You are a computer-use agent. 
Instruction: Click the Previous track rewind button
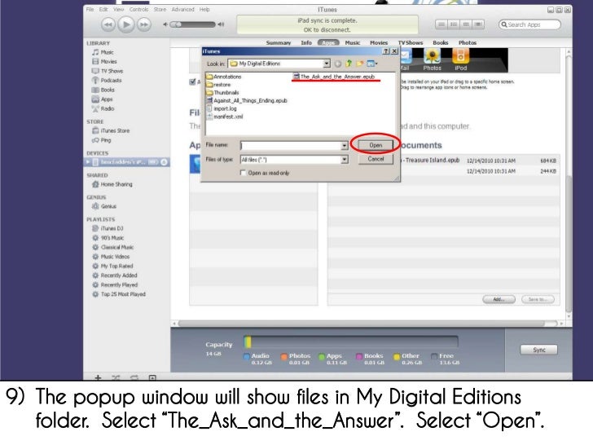coord(108,24)
